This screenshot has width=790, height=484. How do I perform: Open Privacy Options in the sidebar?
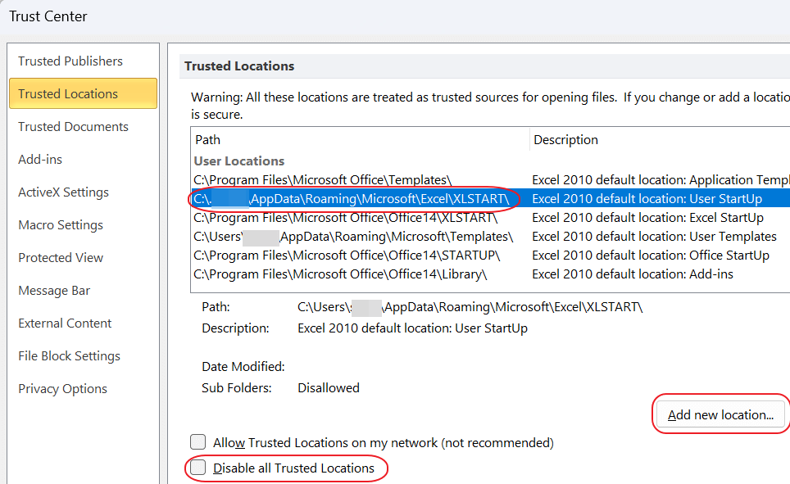pos(62,388)
